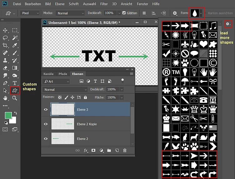Viewport: 235px width, 179px height.
Task: Select the Pen tool
Action: pos(5,83)
